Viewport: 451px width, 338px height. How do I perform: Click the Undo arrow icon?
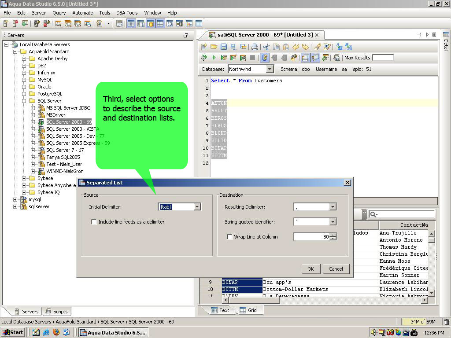(x=296, y=47)
